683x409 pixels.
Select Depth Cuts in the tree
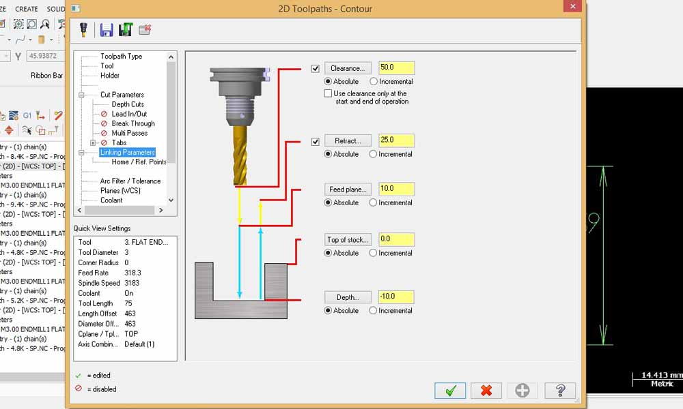(128, 104)
